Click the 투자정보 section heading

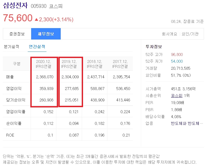(154, 47)
